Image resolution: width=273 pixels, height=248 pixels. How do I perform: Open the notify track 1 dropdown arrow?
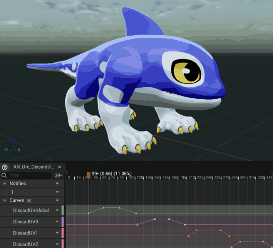coord(57,192)
